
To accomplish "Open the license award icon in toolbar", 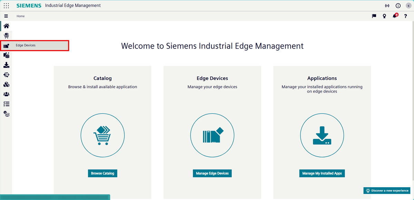I will point(384,16).
